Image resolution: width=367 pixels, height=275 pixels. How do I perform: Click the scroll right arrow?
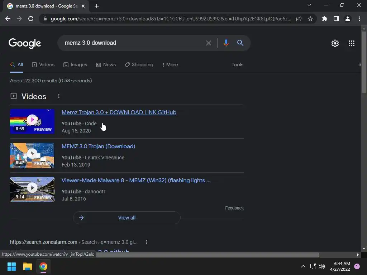[358, 255]
